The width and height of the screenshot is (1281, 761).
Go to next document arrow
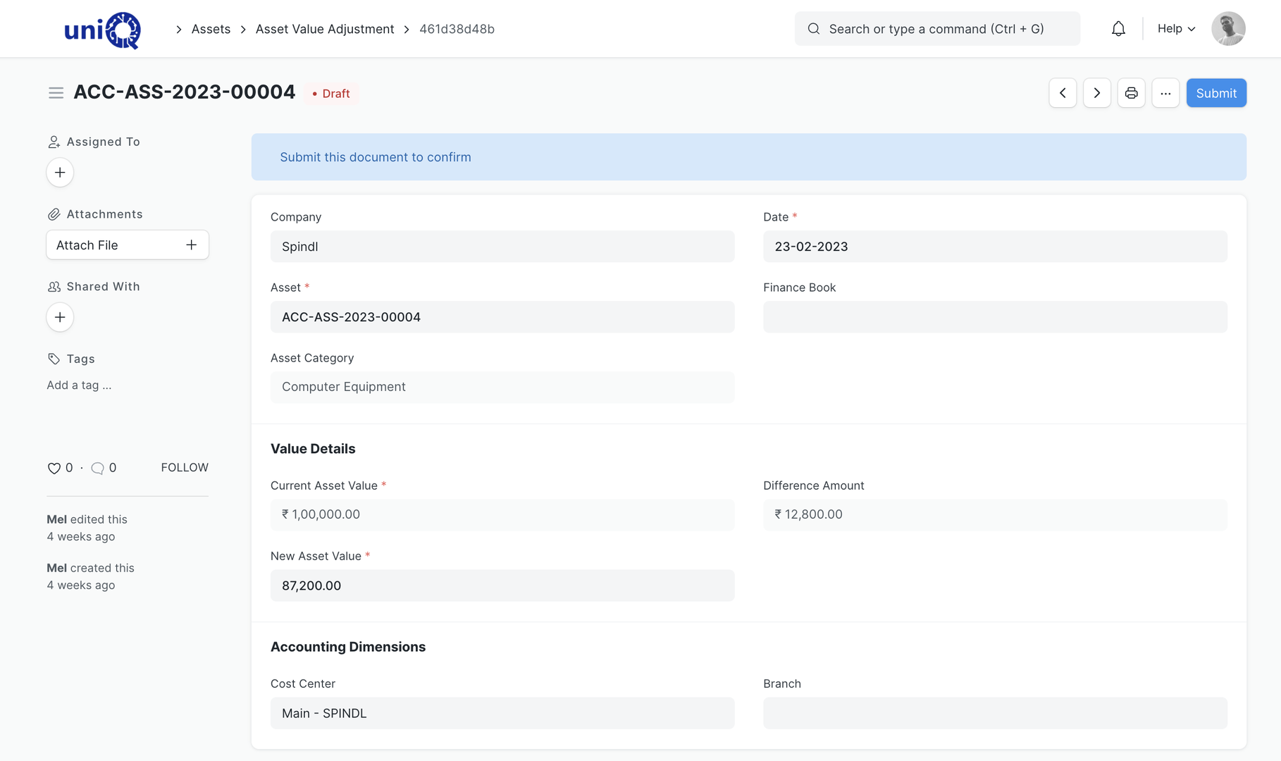pyautogui.click(x=1097, y=93)
